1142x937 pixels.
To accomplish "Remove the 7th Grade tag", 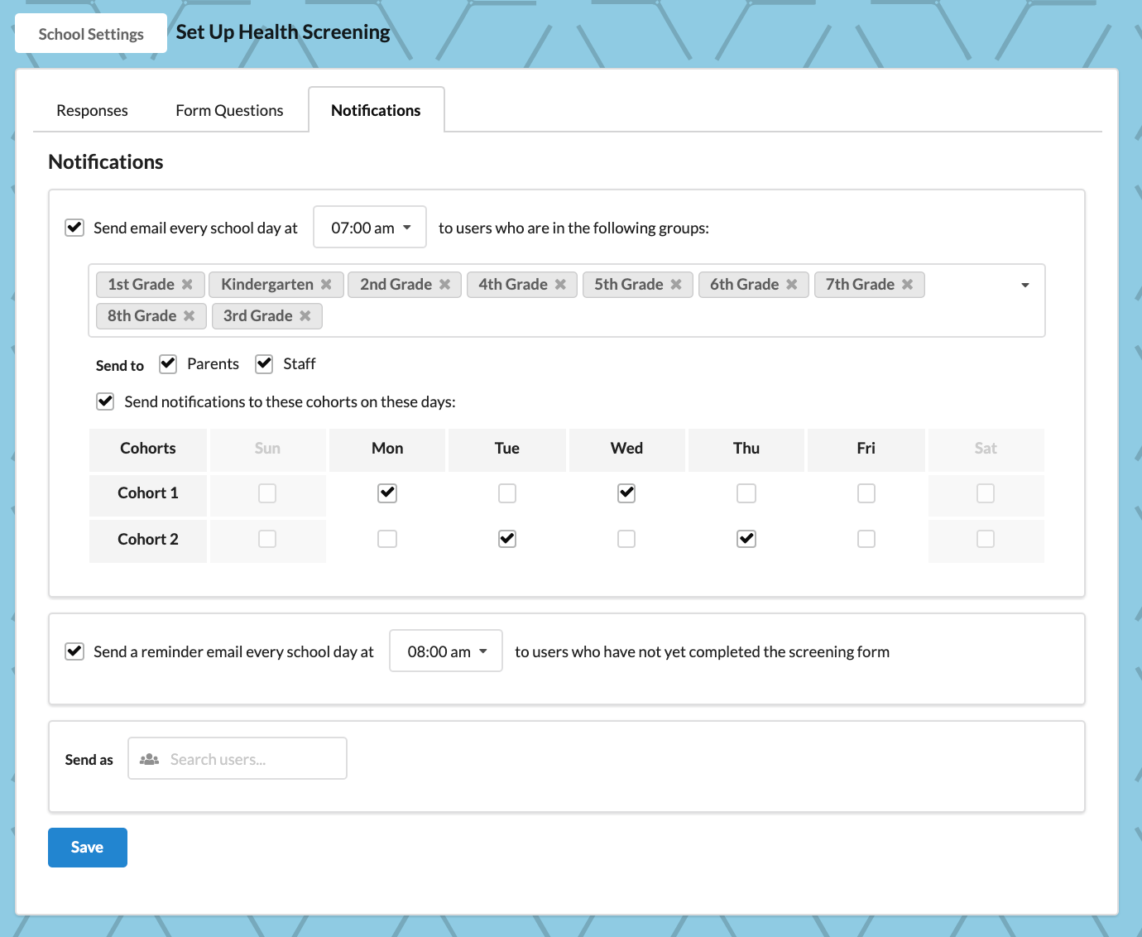I will click(x=907, y=285).
